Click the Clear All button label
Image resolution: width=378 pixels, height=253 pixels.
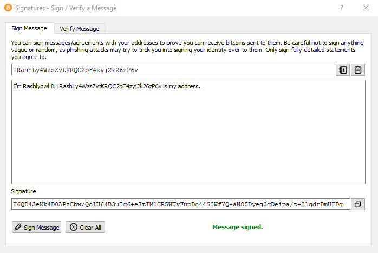(90, 228)
